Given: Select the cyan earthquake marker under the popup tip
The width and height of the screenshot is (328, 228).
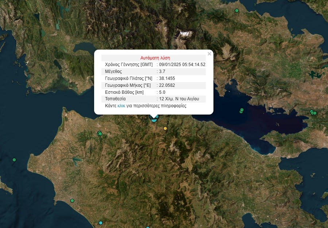Looking at the screenshot, I should pyautogui.click(x=154, y=119).
